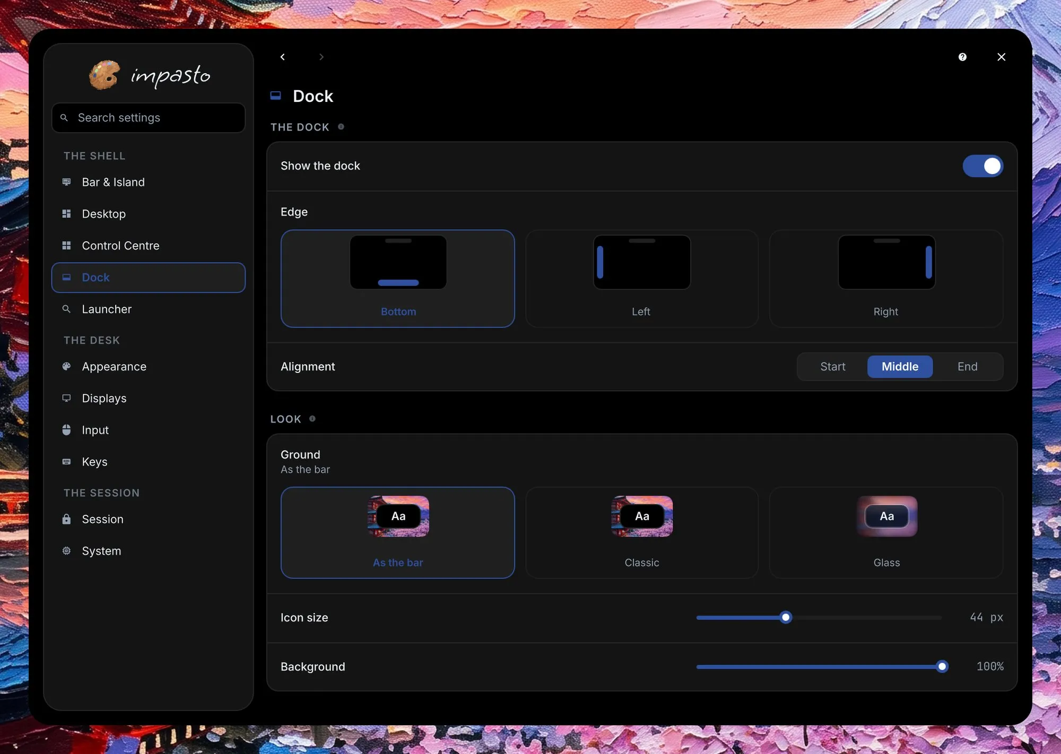The height and width of the screenshot is (754, 1061).
Task: Click the Desktop grid icon
Action: [66, 214]
